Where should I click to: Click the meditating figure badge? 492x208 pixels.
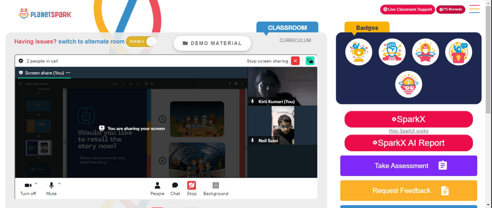pos(425,52)
